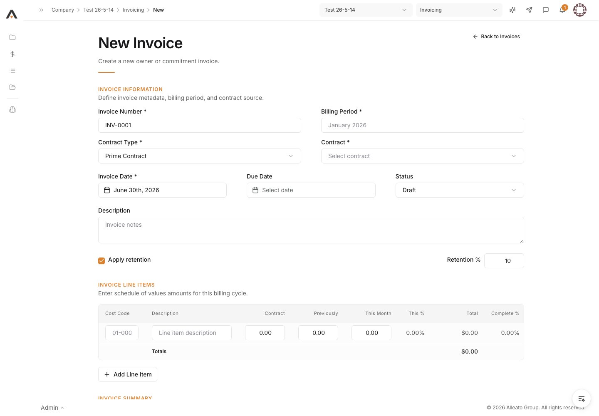Click the Invoice Line Items heading

pos(126,285)
